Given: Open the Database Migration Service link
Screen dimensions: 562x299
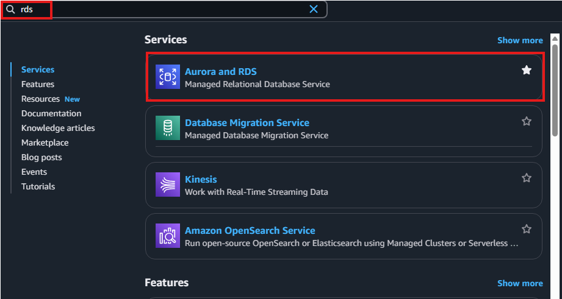Looking at the screenshot, I should click(247, 122).
